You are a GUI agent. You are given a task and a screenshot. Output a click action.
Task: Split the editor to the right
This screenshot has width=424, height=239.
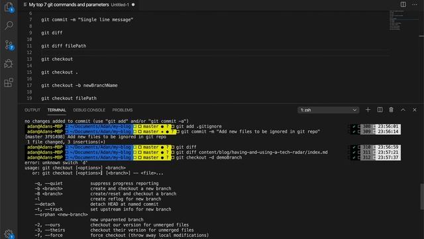pyautogui.click(x=403, y=5)
